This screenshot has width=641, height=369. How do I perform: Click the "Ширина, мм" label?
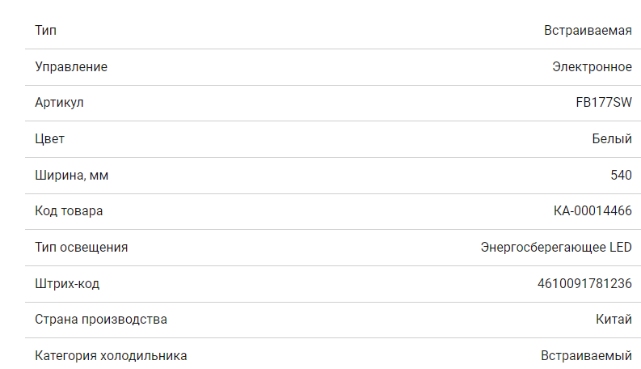[x=71, y=175]
